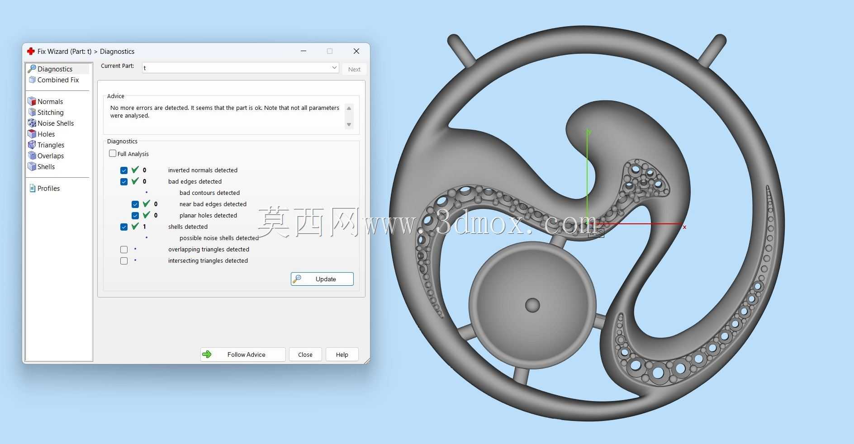Click green checkmark beside bad edges detected

135,181
